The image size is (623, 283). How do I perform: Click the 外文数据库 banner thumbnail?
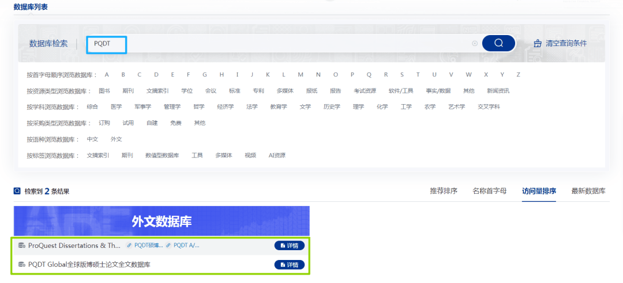(x=162, y=221)
